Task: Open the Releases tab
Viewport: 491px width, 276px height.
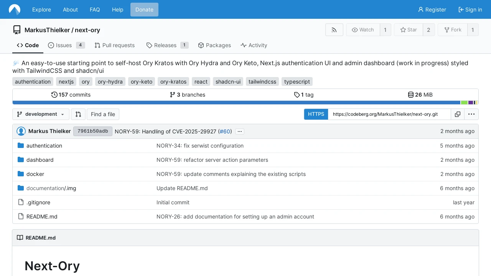Action: click(x=168, y=45)
